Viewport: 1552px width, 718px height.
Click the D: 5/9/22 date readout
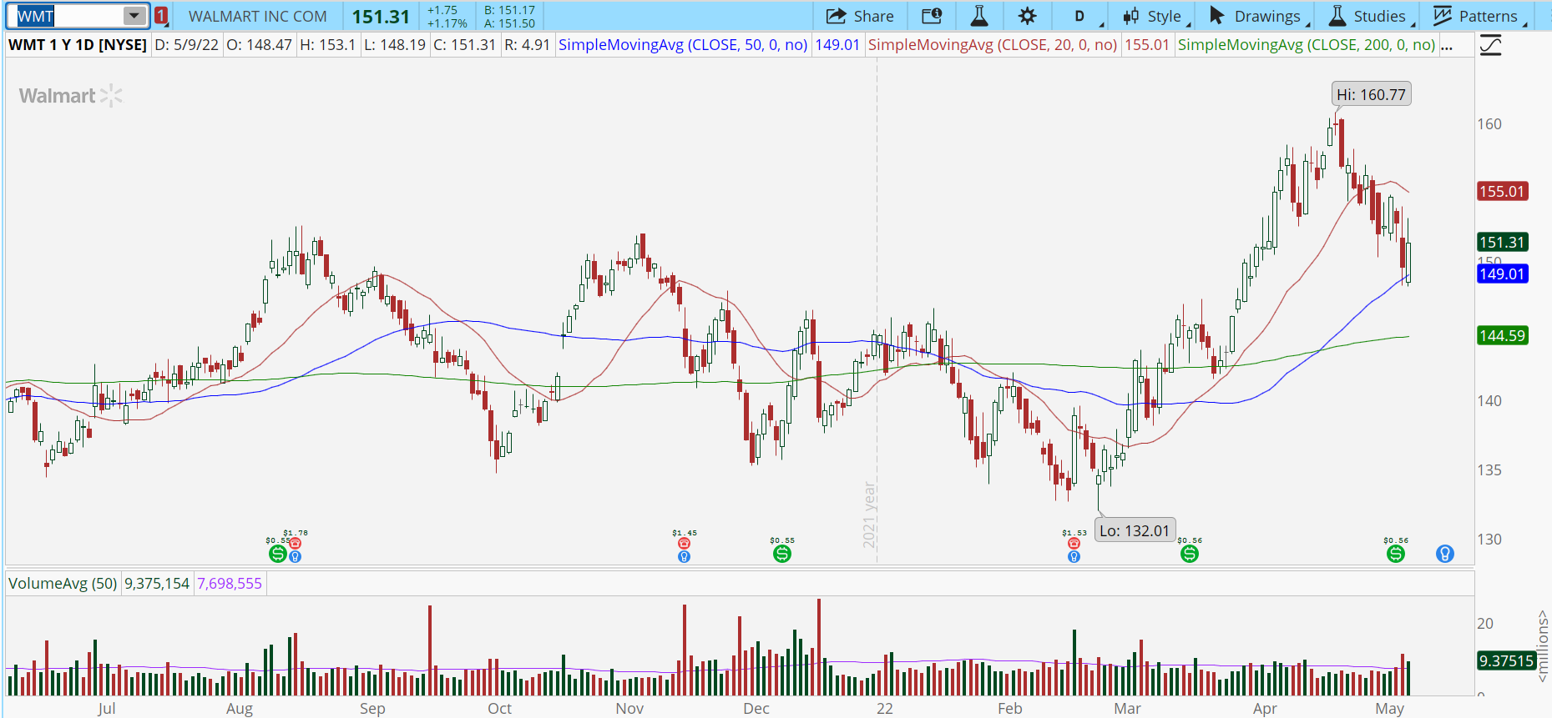tap(187, 45)
